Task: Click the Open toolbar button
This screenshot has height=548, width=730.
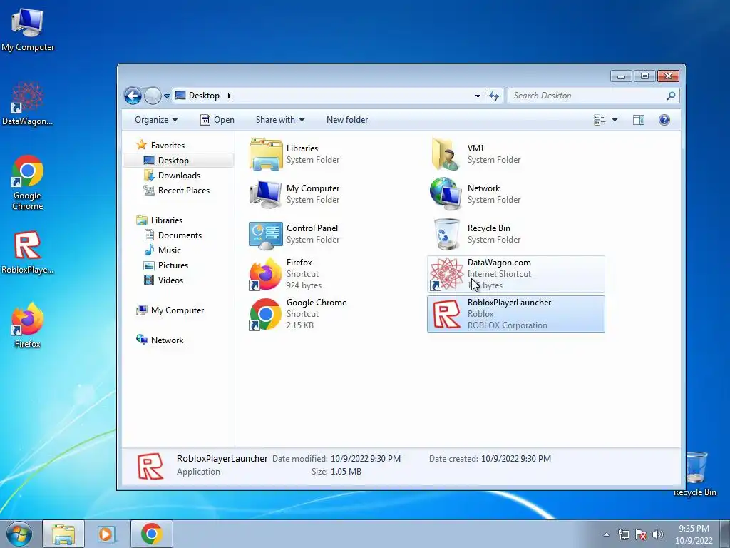Action: [x=217, y=120]
